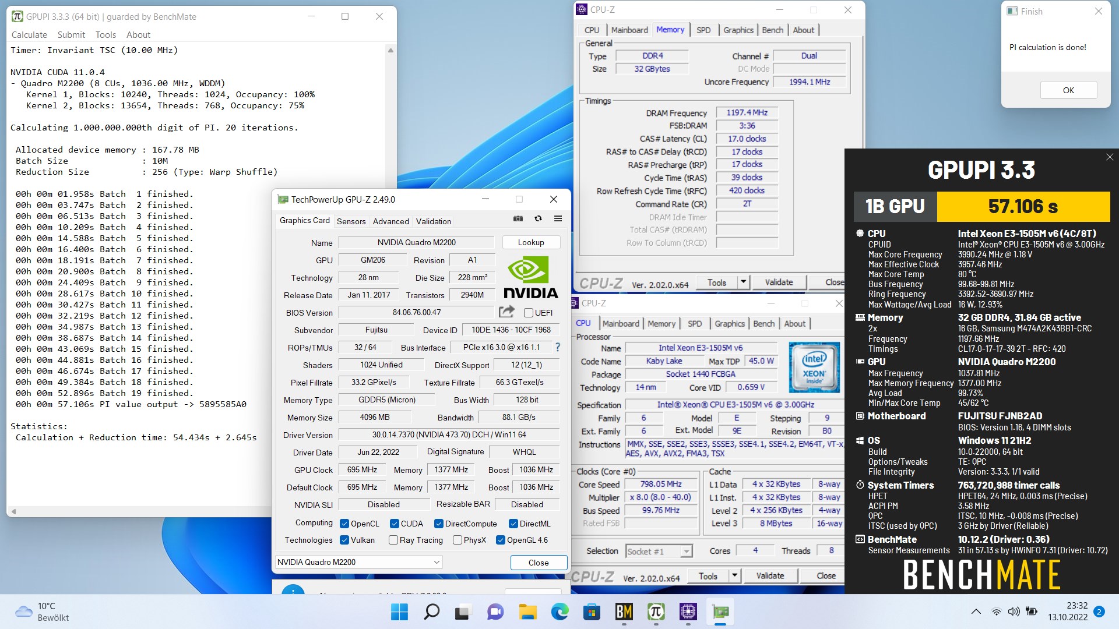Toggle Vulkan checkbox
Viewport: 1119px width, 629px height.
(344, 540)
